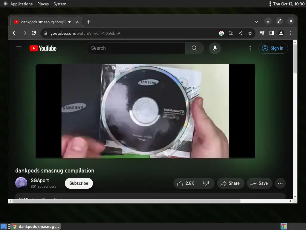Image resolution: width=306 pixels, height=230 pixels.
Task: Show desktop via panel icon
Action: [4, 227]
